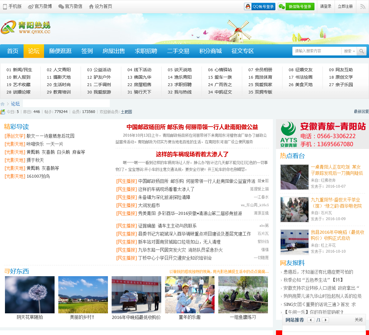
Task: Open forum section 14 渔乐青阳
Action: tap(180, 77)
